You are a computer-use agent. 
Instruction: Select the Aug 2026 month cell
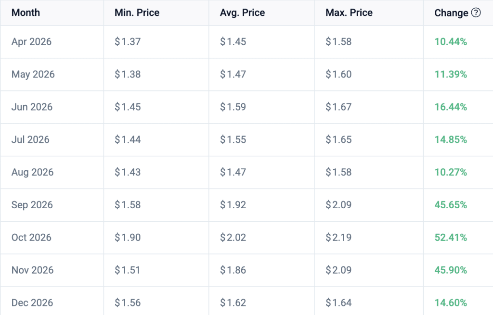[32, 172]
